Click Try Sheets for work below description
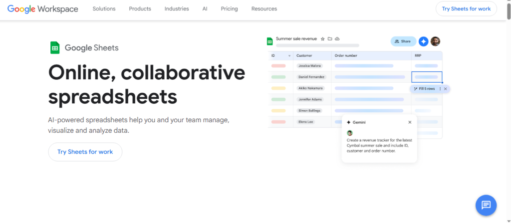Viewport: 511px width, 223px height. 85,152
